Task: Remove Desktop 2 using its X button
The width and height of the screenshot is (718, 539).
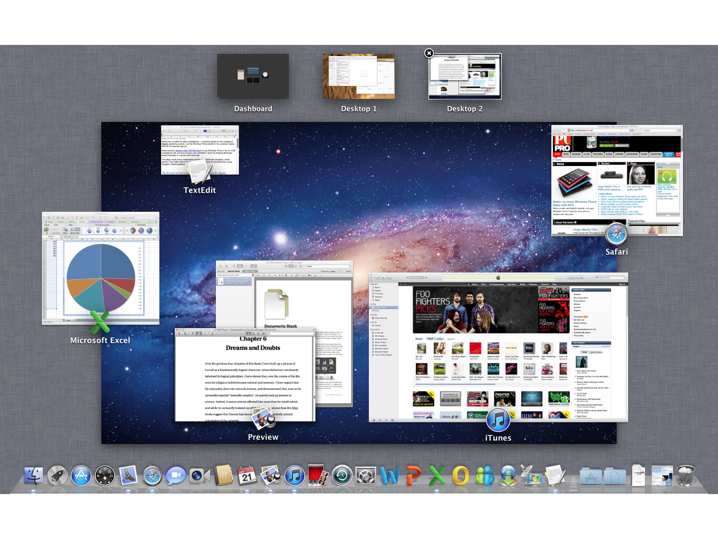Action: (429, 53)
